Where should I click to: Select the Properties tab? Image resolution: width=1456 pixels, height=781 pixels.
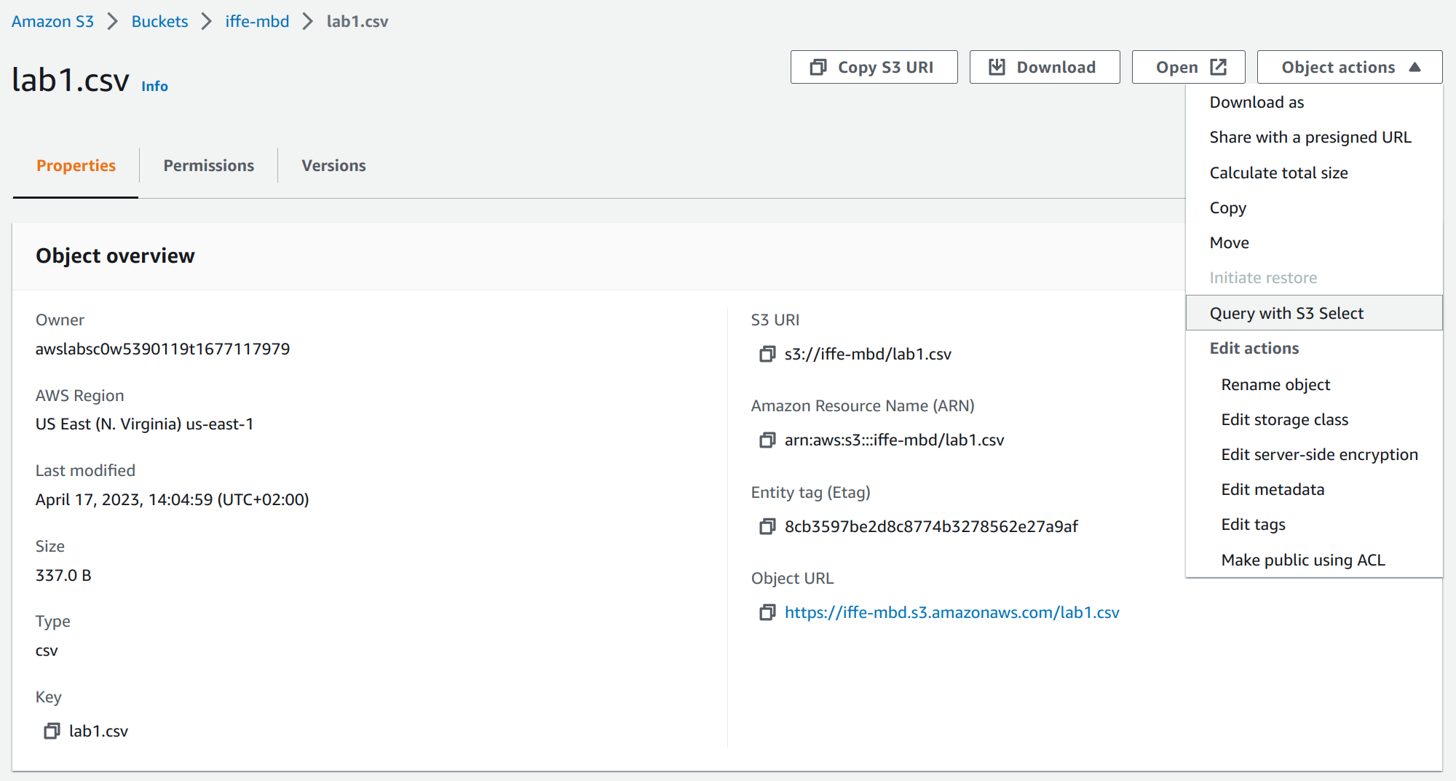tap(76, 165)
